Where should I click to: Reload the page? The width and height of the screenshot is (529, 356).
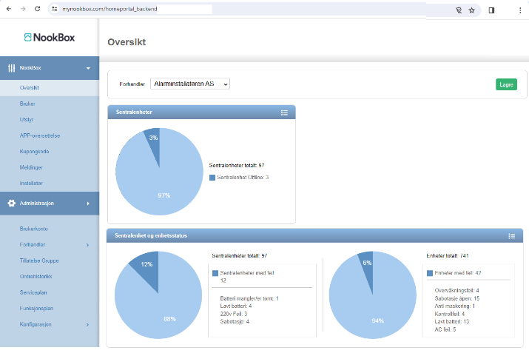pos(38,9)
